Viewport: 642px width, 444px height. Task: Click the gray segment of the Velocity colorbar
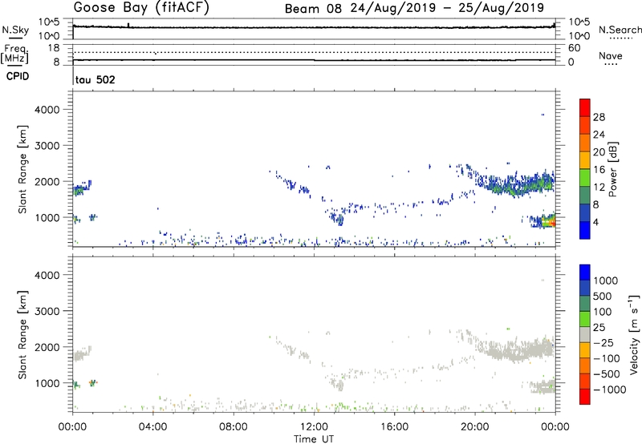(x=585, y=335)
